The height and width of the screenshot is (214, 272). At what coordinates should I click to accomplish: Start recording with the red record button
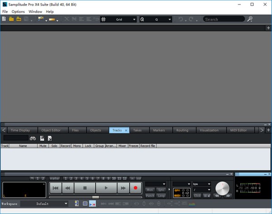coord(136,188)
